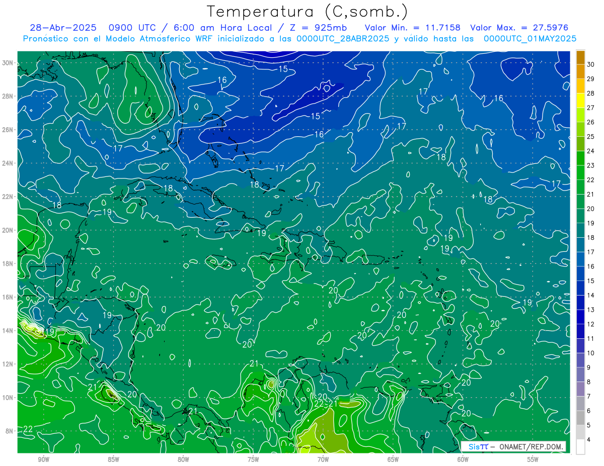Click the 55W longitude axis label
Image resolution: width=604 pixels, height=466 pixels.
click(x=533, y=460)
